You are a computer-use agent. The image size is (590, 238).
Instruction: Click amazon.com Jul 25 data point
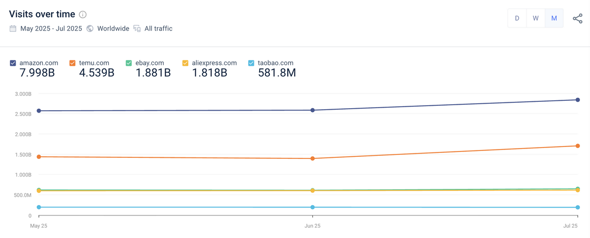tap(578, 100)
